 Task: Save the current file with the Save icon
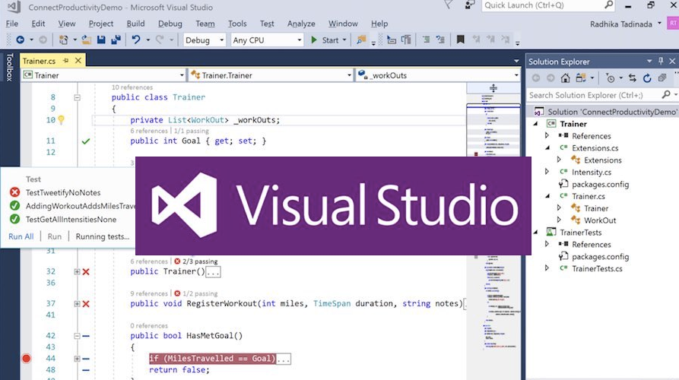(101, 40)
